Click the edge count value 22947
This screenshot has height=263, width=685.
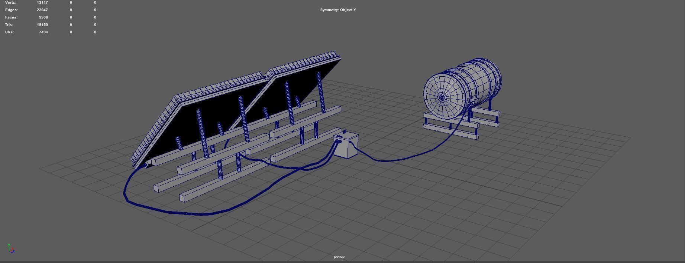tap(42, 10)
